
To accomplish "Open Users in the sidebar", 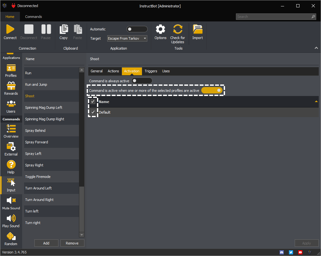I will (x=11, y=107).
